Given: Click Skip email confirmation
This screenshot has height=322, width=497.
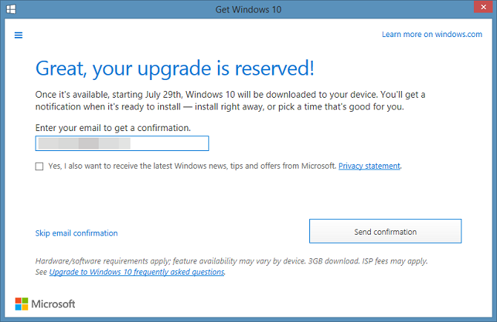Looking at the screenshot, I should [76, 233].
